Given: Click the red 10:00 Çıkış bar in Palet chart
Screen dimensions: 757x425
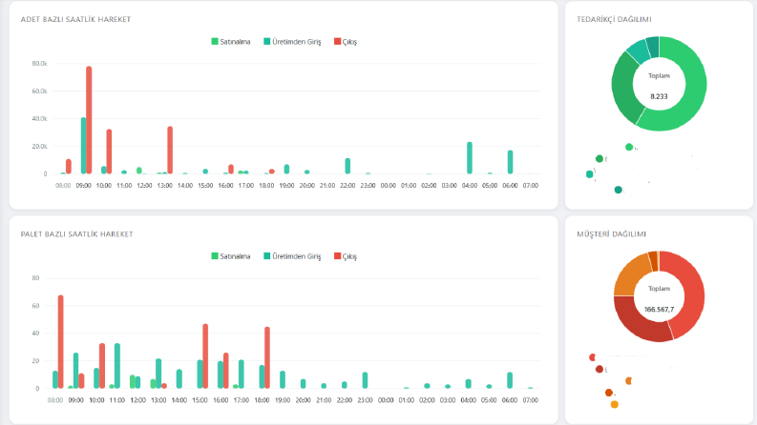Looking at the screenshot, I should [x=102, y=366].
